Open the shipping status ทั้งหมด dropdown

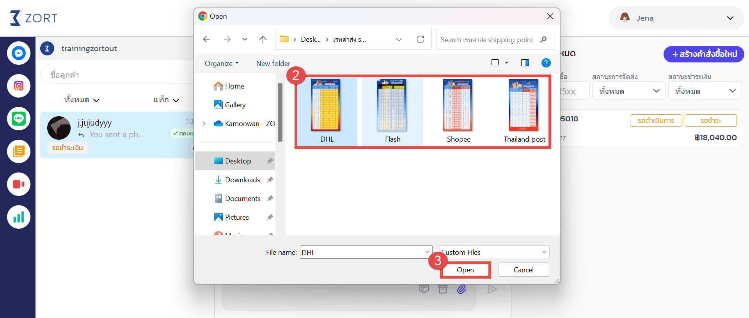click(x=629, y=91)
